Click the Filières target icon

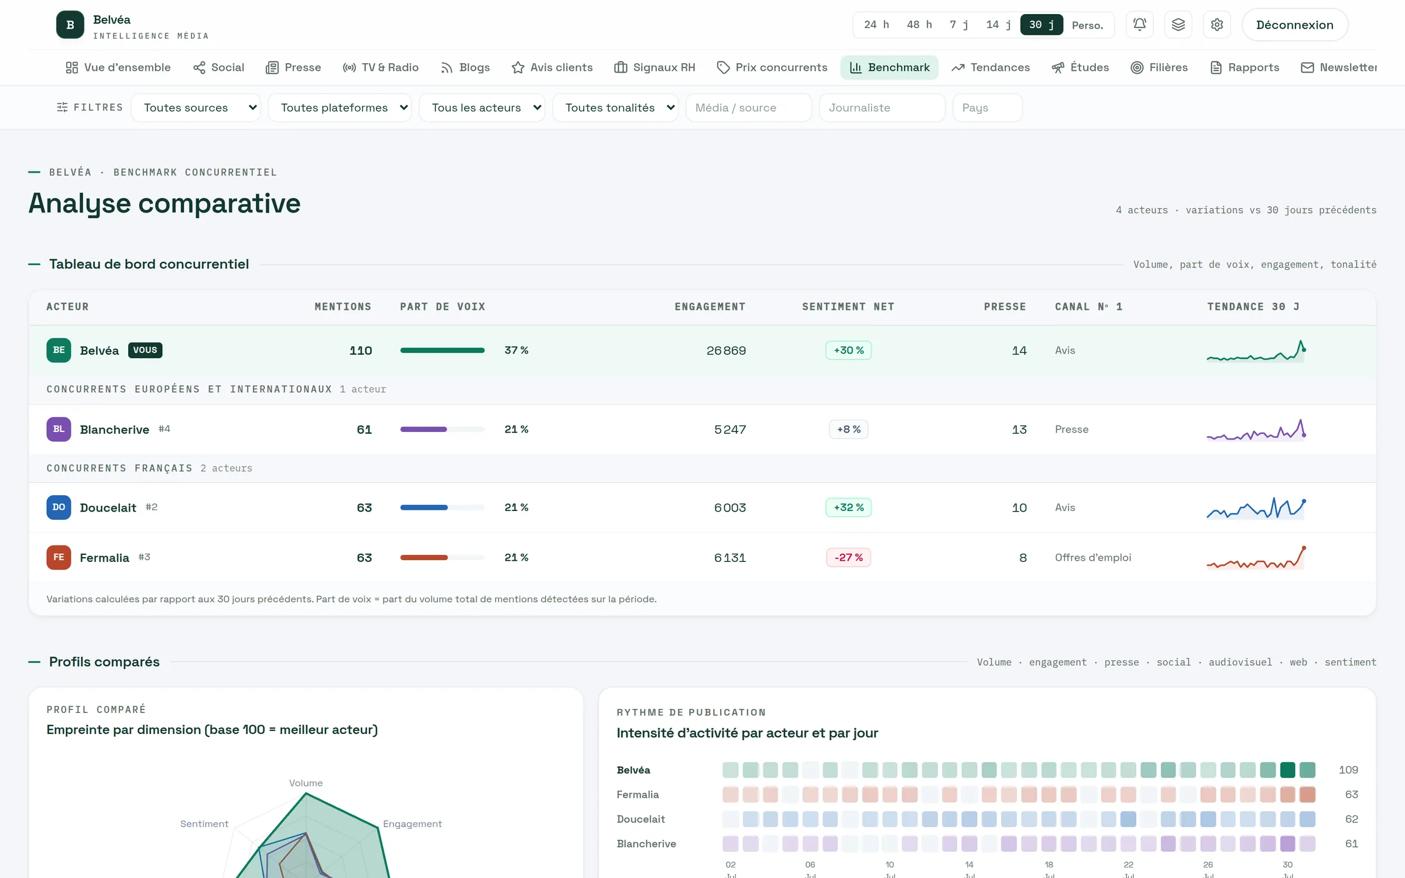[x=1137, y=67]
